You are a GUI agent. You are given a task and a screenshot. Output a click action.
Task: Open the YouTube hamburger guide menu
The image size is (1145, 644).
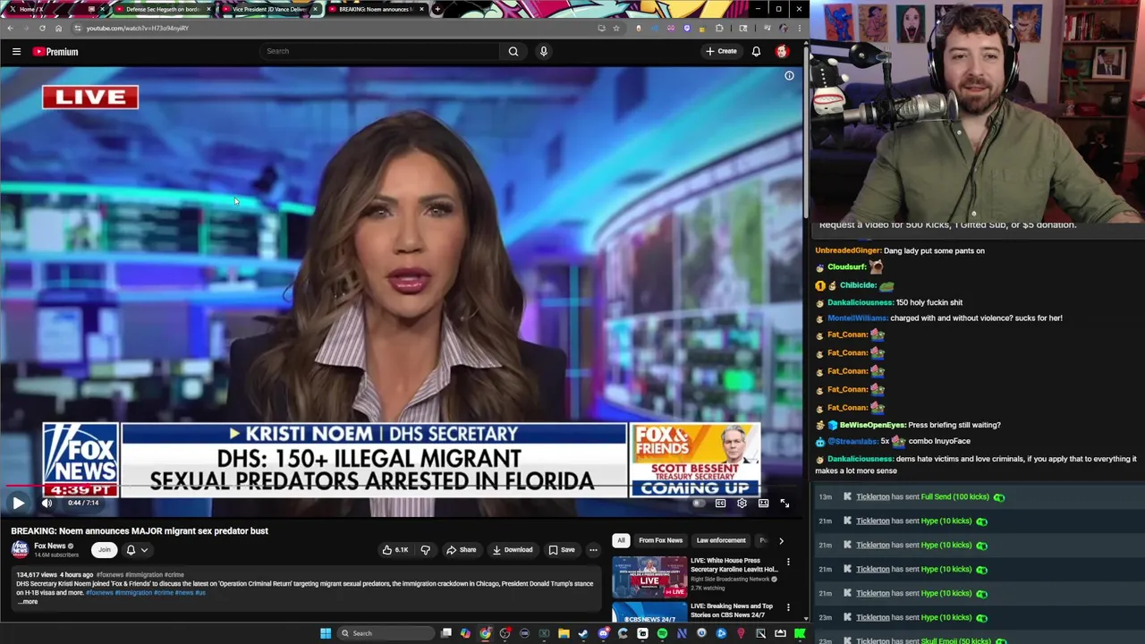(16, 52)
